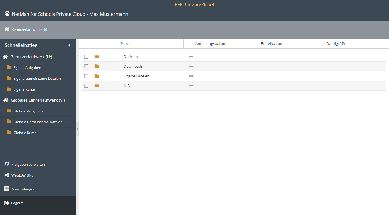Click the folder icon of Globale Gemeinsame Dateien
This screenshot has width=389, height=215.
[9, 122]
